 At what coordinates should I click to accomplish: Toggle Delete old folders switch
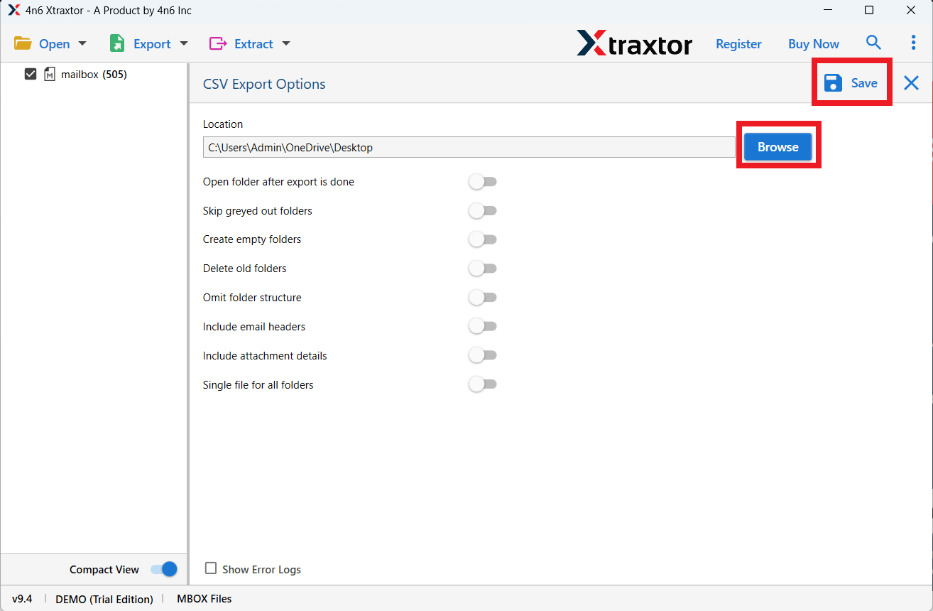482,269
